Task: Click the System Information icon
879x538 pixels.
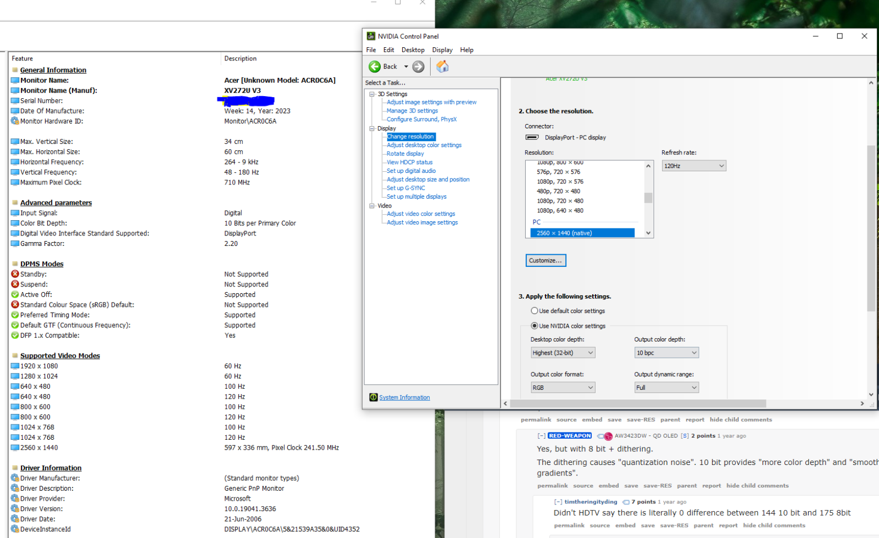Action: point(374,397)
